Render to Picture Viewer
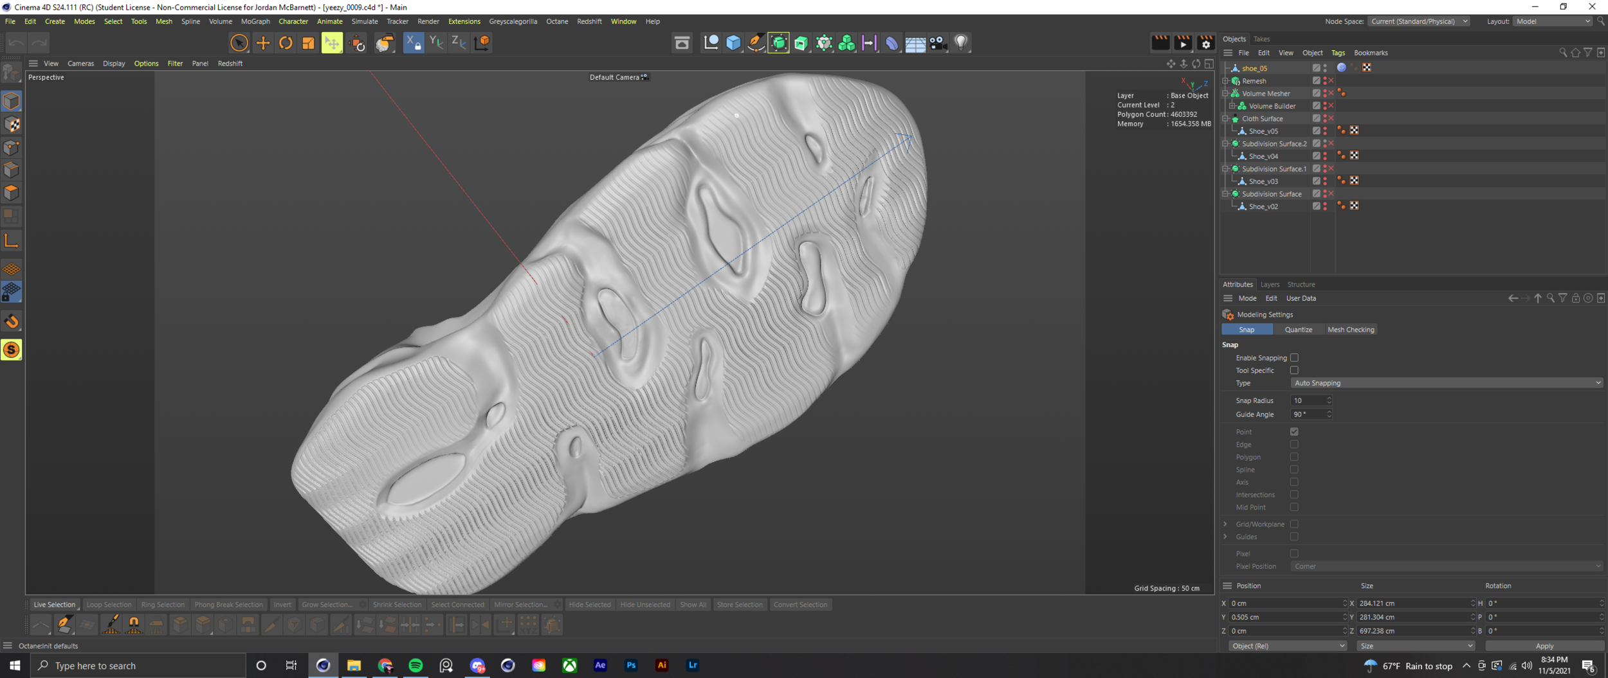The width and height of the screenshot is (1608, 678). 1183,43
